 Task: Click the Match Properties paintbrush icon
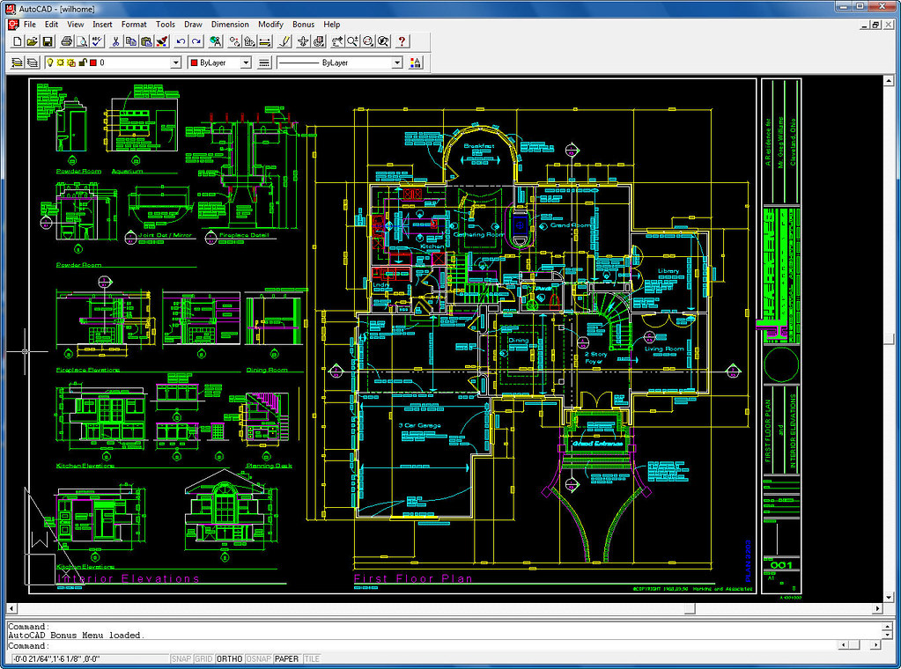(x=161, y=41)
